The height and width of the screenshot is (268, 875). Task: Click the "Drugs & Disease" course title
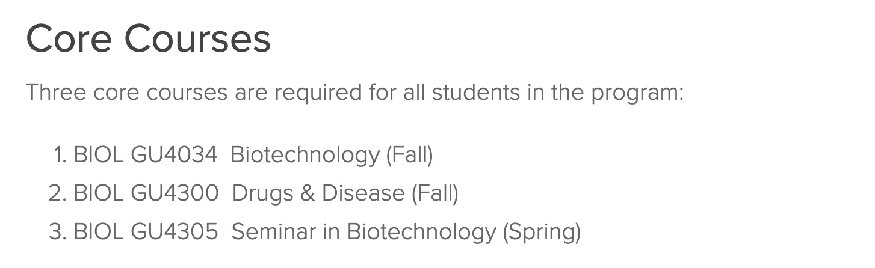point(318,193)
